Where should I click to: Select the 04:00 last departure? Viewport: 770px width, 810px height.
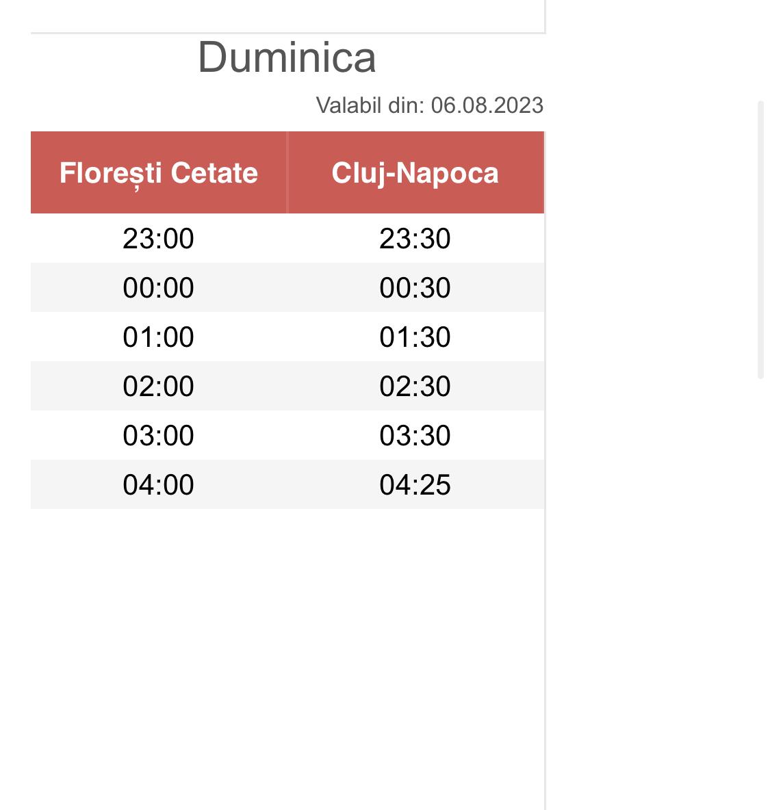(x=158, y=485)
